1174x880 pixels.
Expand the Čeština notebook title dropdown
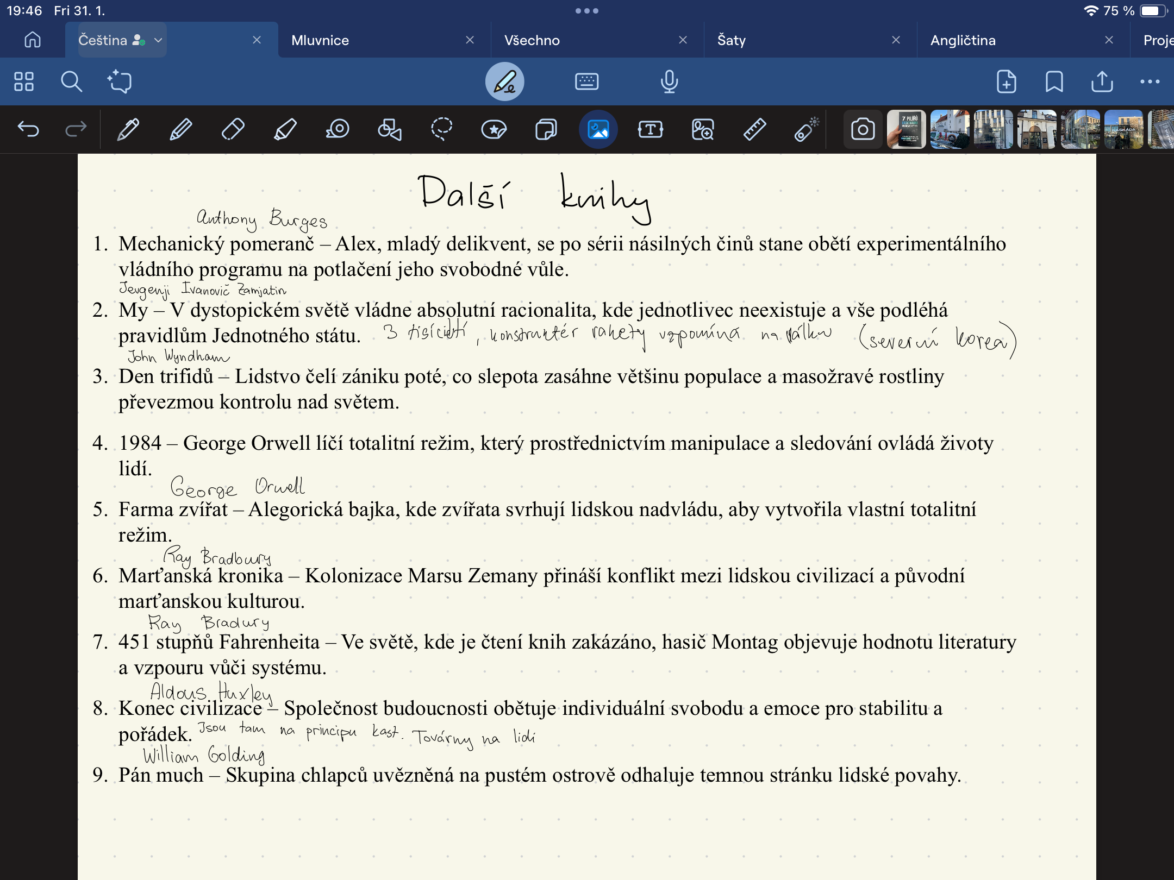coord(158,40)
